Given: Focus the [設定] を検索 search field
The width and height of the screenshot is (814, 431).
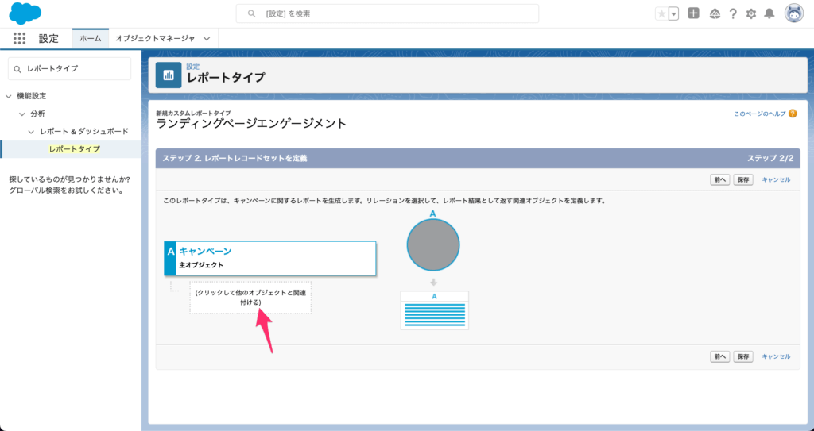Looking at the screenshot, I should point(387,14).
